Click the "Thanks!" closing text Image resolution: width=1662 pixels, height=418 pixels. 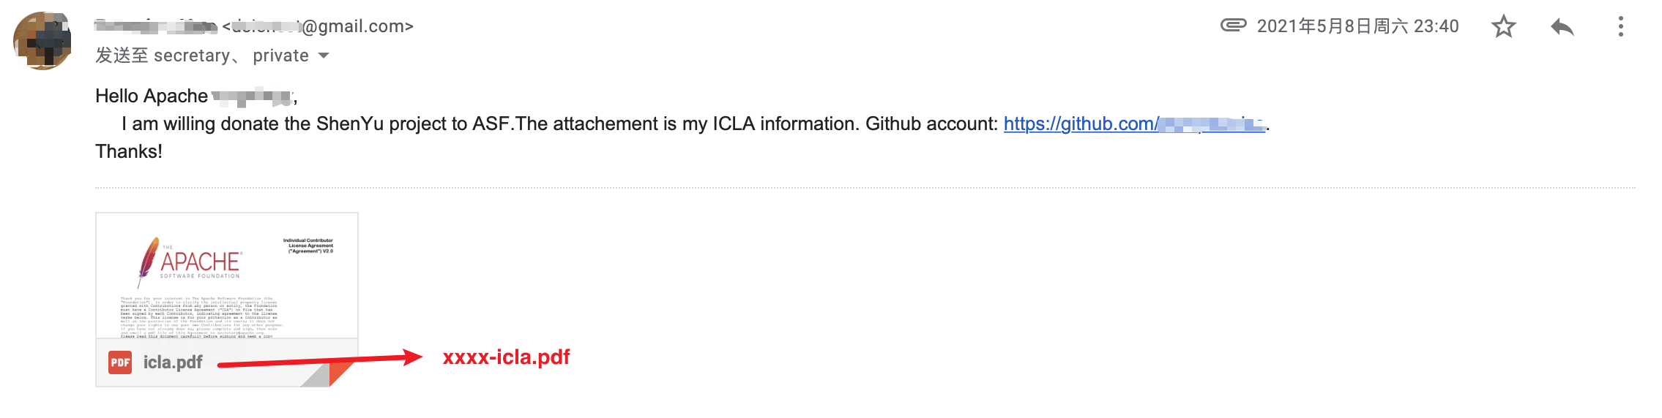tap(129, 151)
